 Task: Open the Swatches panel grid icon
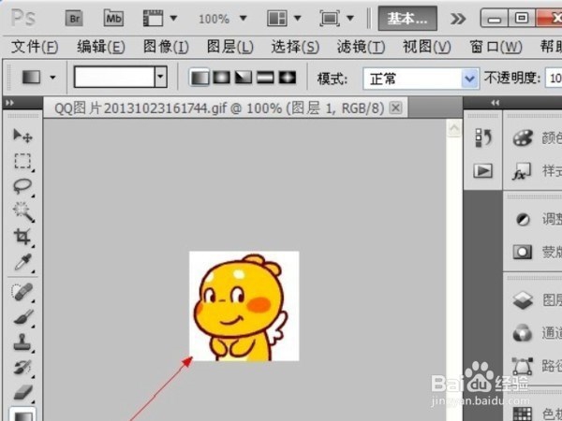tap(523, 414)
